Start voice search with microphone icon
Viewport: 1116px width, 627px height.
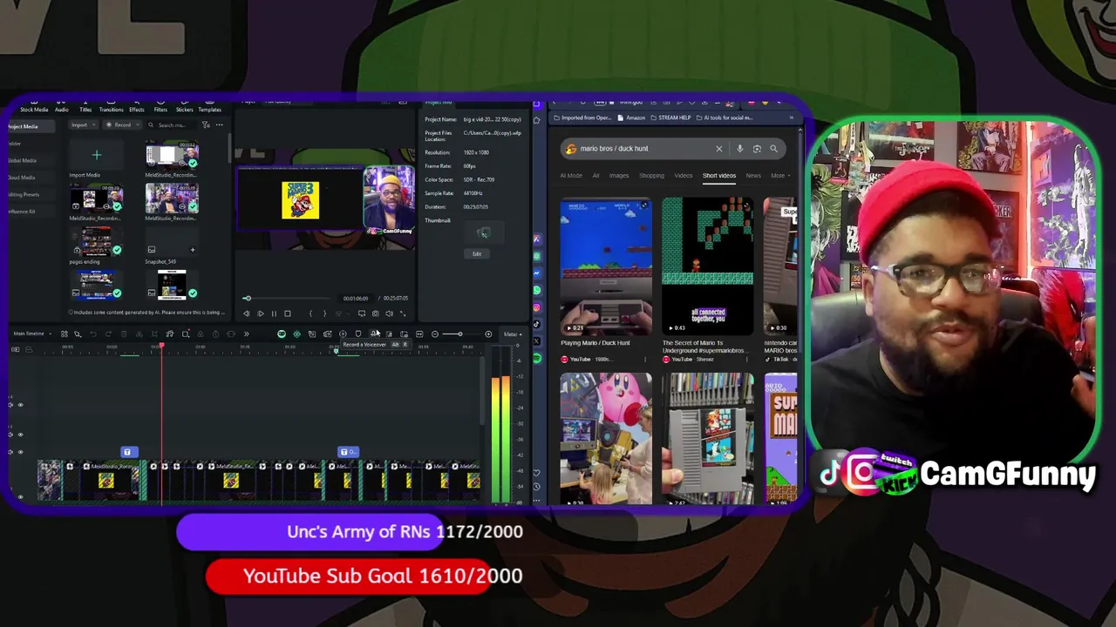(740, 149)
